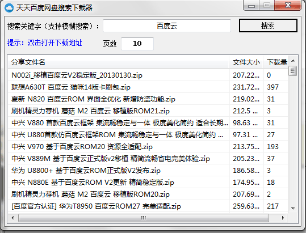Screen dimensions: 306x233
Task: Sort by 下载量 column header
Action: pyautogui.click(x=276, y=62)
